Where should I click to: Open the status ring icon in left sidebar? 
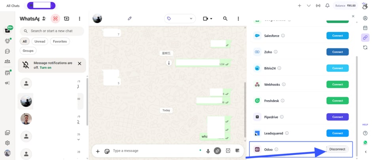coord(8,41)
